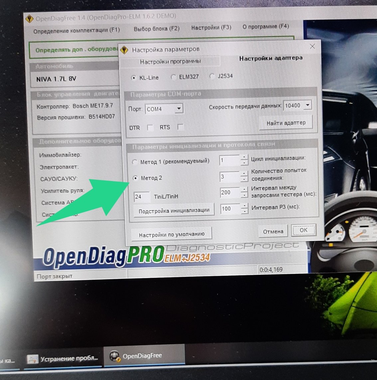The image size is (377, 380).
Task: Decrease the Интервал P3 value
Action: coord(245,211)
